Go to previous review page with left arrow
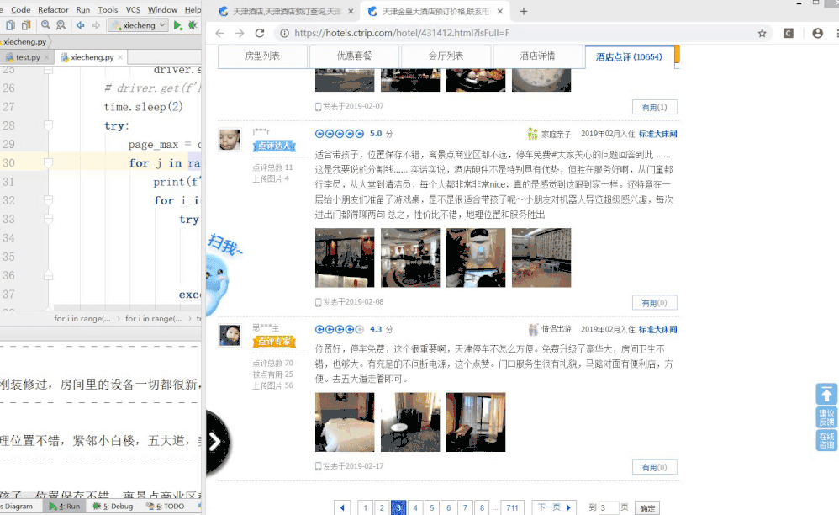839x515 pixels. [342, 507]
